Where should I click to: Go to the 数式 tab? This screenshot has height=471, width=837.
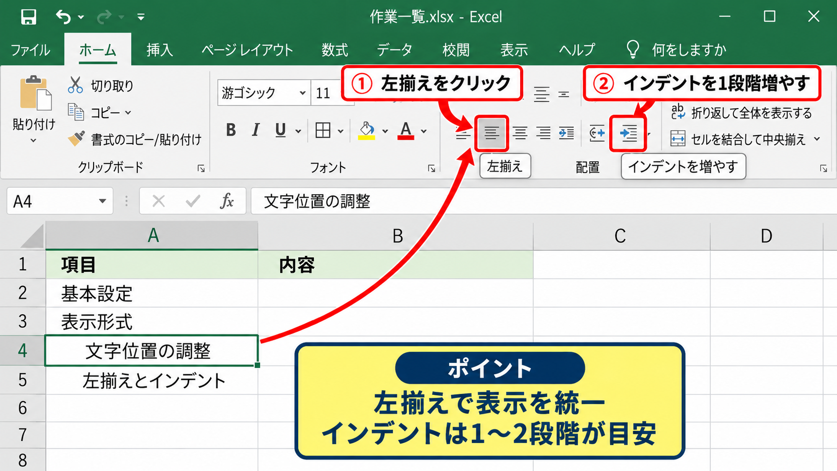(x=334, y=50)
